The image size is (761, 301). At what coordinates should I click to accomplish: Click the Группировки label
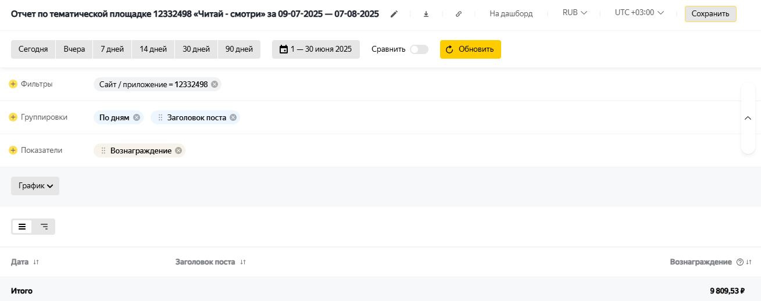(x=44, y=117)
